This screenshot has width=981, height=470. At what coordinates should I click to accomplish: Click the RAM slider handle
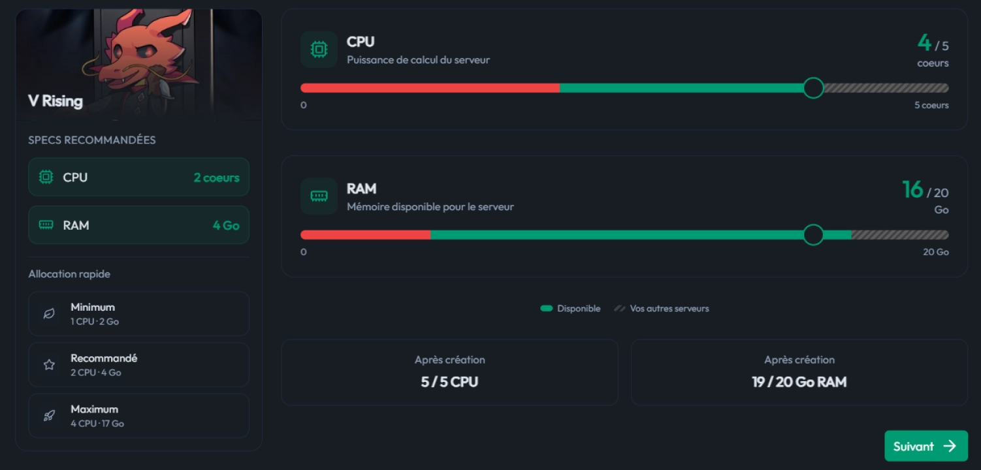tap(813, 235)
